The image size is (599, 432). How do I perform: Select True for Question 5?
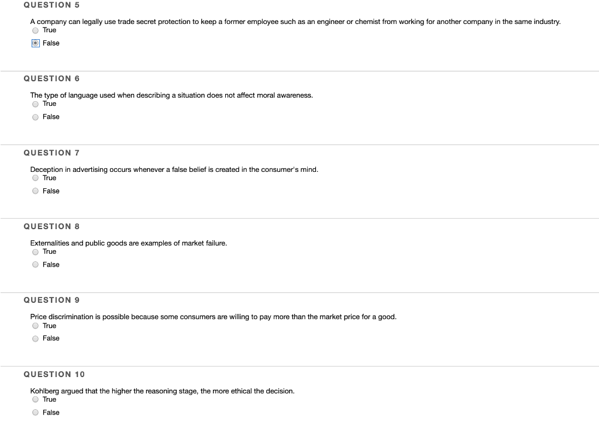(x=35, y=30)
